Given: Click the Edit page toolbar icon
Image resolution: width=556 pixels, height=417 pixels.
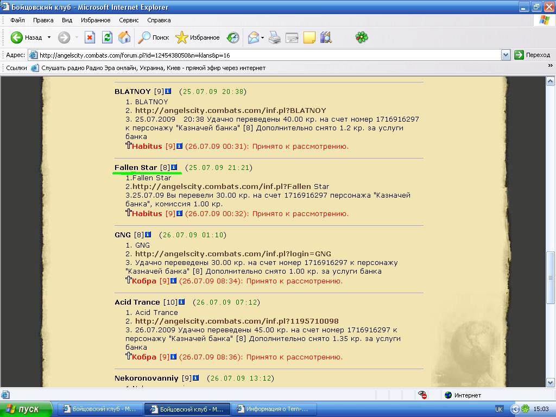Looking at the screenshot, I should coord(292,37).
